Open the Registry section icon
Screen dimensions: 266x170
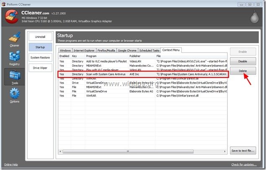[x=14, y=59]
